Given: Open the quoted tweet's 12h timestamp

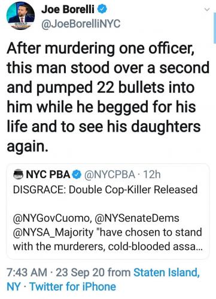Looking at the screenshot, I should coord(152,175).
